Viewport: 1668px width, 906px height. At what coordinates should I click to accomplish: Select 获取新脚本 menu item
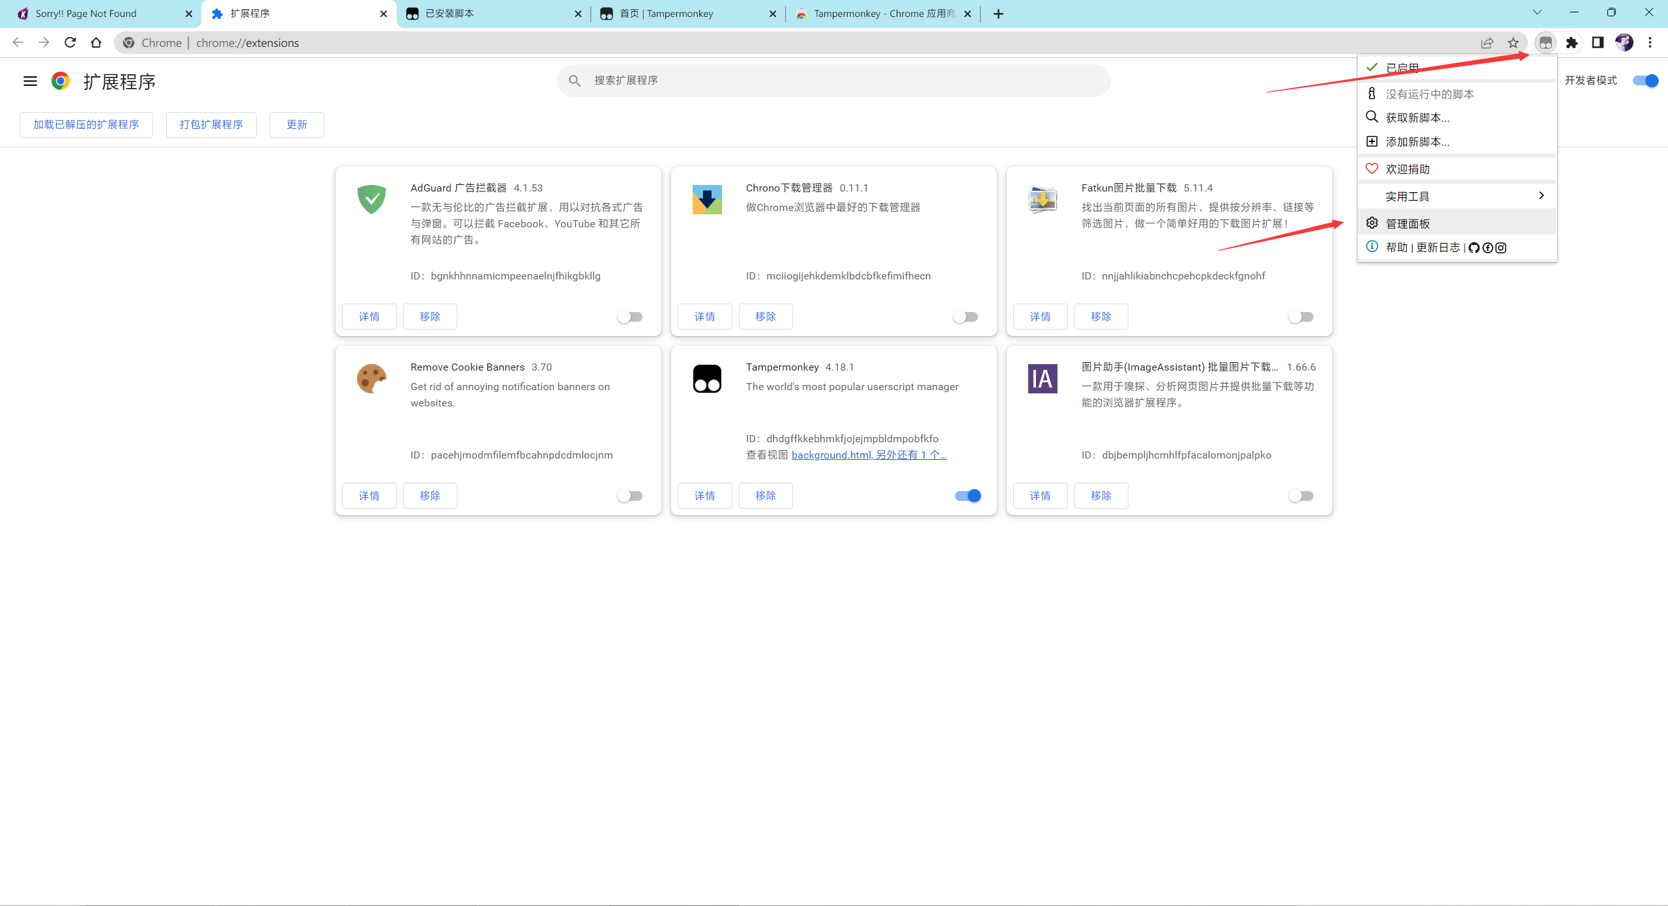pyautogui.click(x=1458, y=118)
